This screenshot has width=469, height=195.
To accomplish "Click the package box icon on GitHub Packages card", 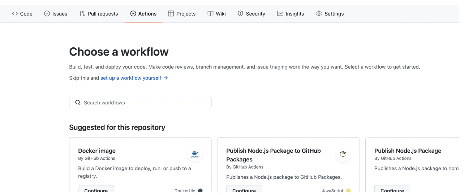I will pyautogui.click(x=343, y=154).
